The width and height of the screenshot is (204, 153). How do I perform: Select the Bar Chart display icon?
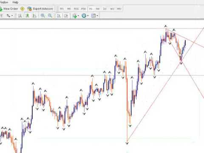[x=20, y=16]
